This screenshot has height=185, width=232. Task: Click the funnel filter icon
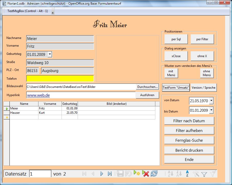point(204,174)
